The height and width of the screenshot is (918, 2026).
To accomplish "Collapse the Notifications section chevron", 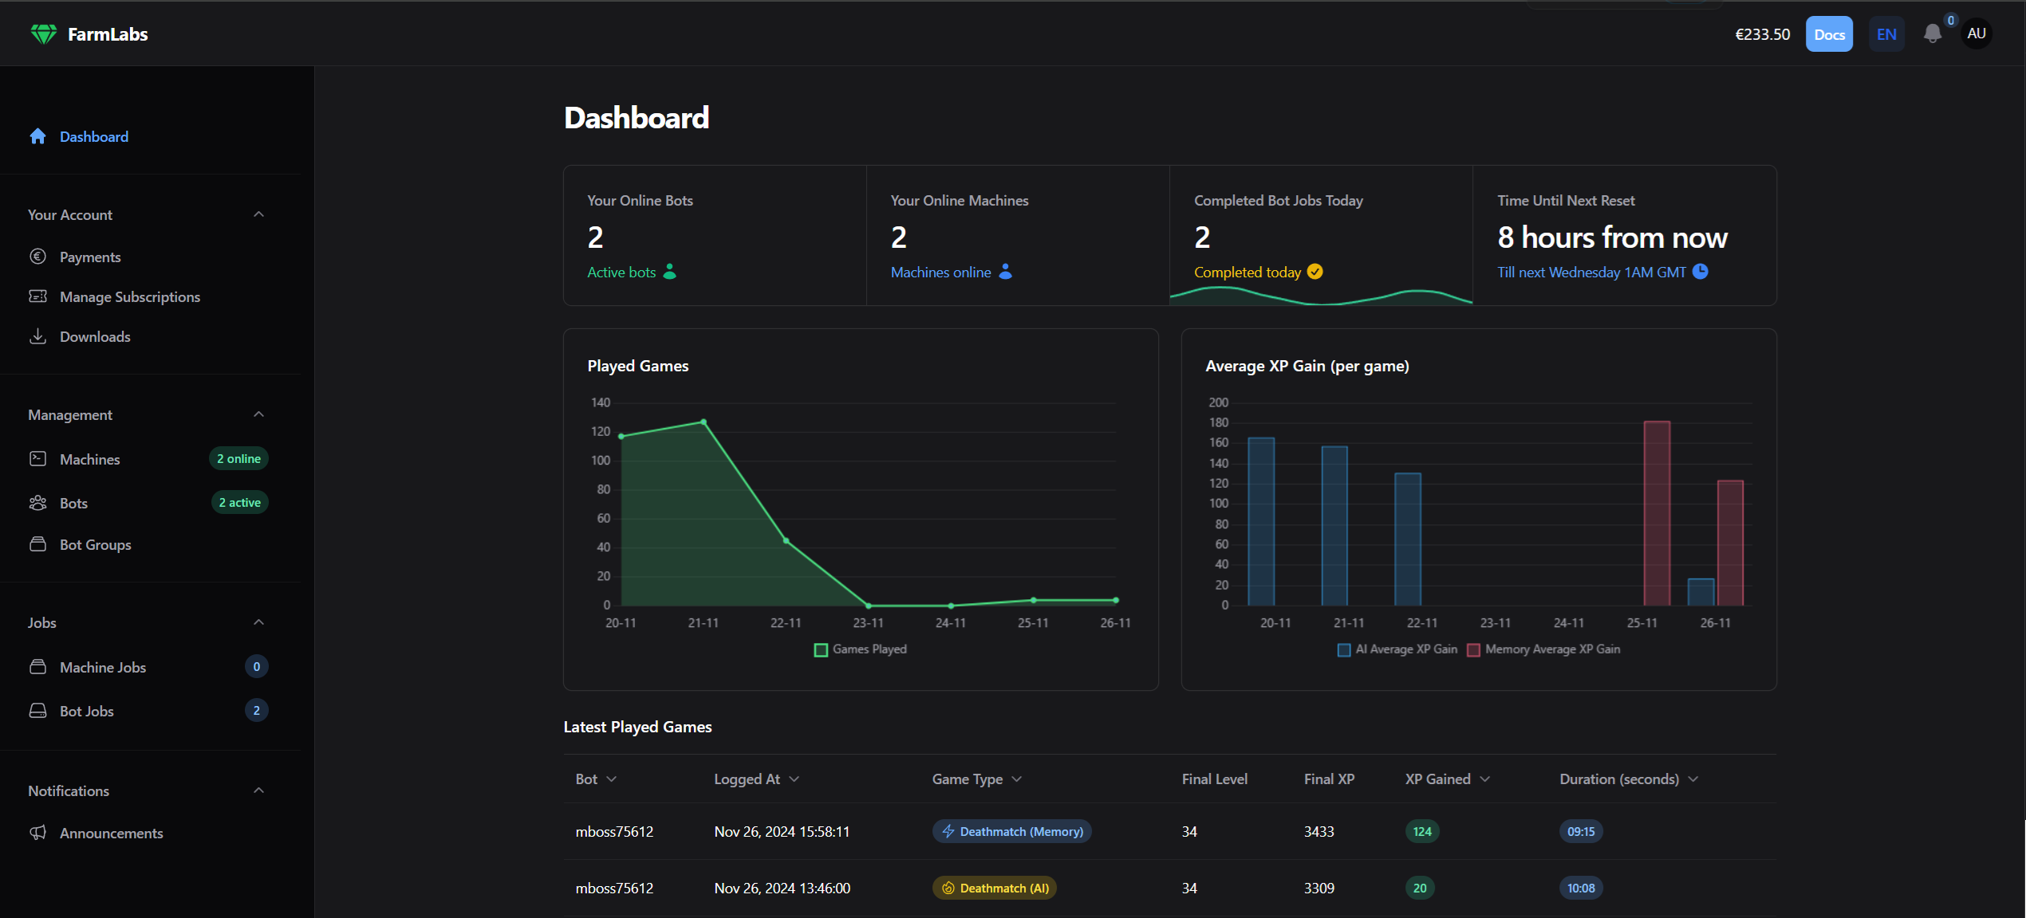I will click(x=258, y=790).
